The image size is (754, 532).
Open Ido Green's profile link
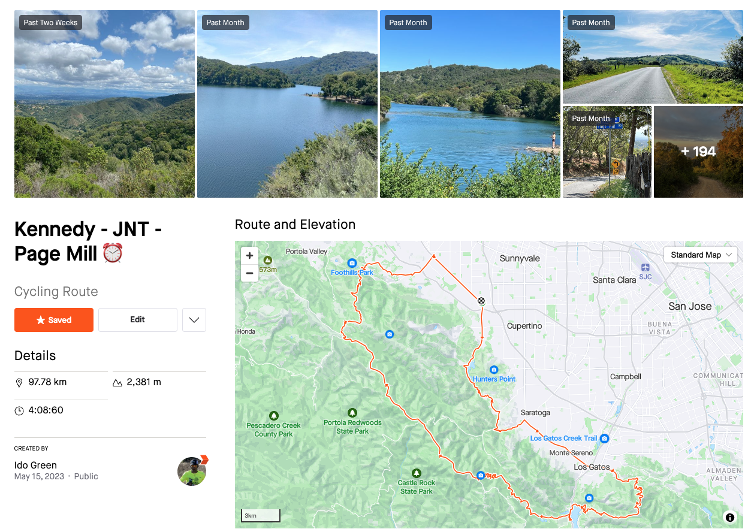(x=35, y=465)
